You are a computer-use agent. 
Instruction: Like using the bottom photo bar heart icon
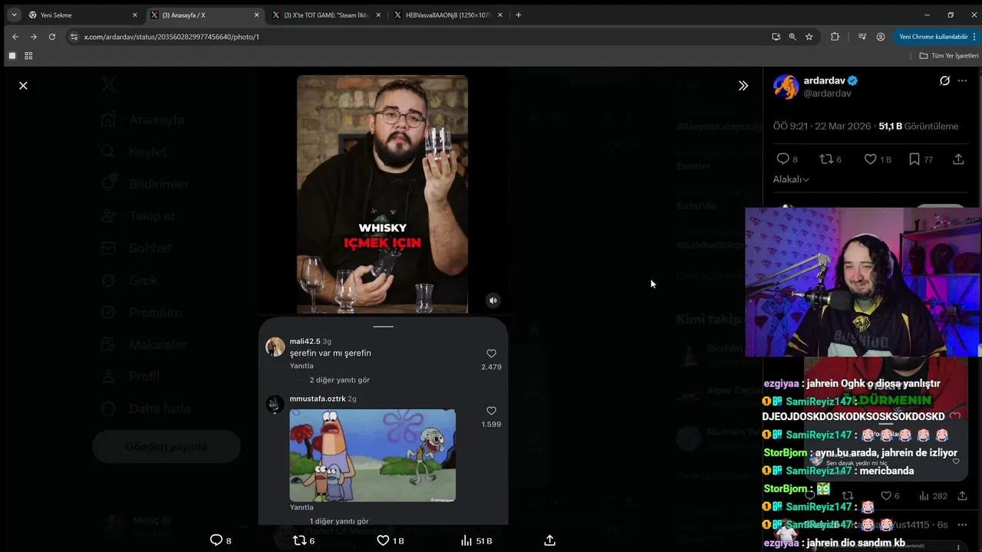pos(383,540)
